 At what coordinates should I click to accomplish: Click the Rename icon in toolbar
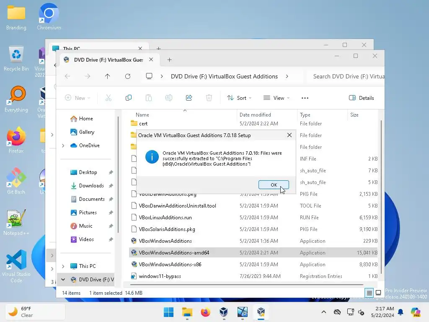tap(169, 98)
